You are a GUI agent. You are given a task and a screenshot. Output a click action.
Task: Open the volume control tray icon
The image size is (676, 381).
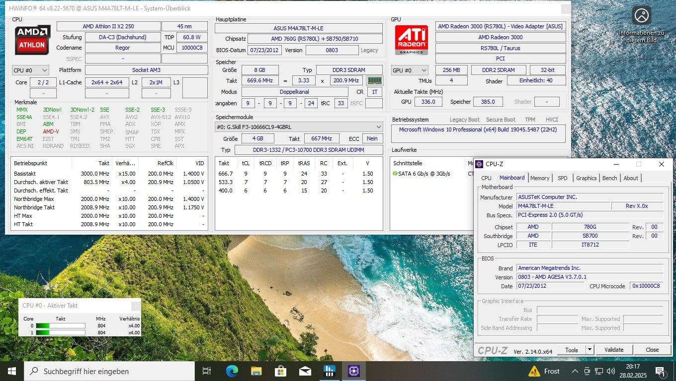(x=611, y=371)
